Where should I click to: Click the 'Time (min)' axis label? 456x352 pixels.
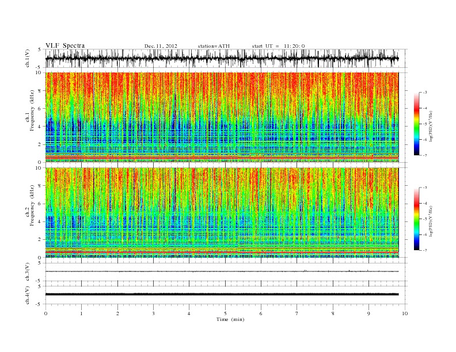[230, 319]
